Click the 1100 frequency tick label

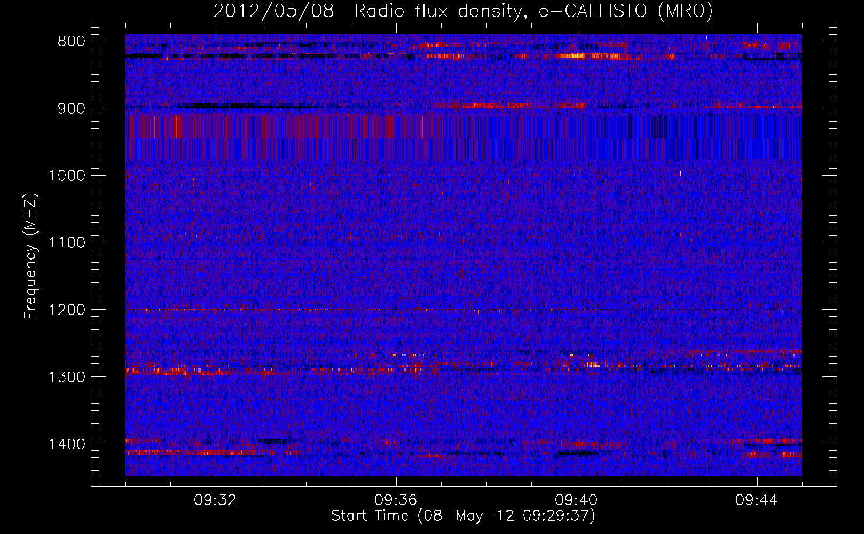(67, 243)
